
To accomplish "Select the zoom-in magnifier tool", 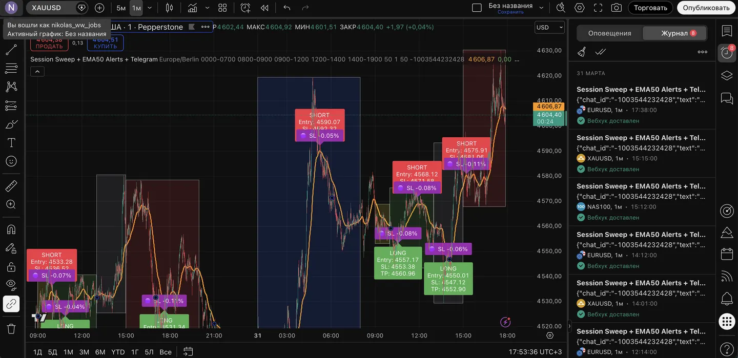I will (x=11, y=204).
